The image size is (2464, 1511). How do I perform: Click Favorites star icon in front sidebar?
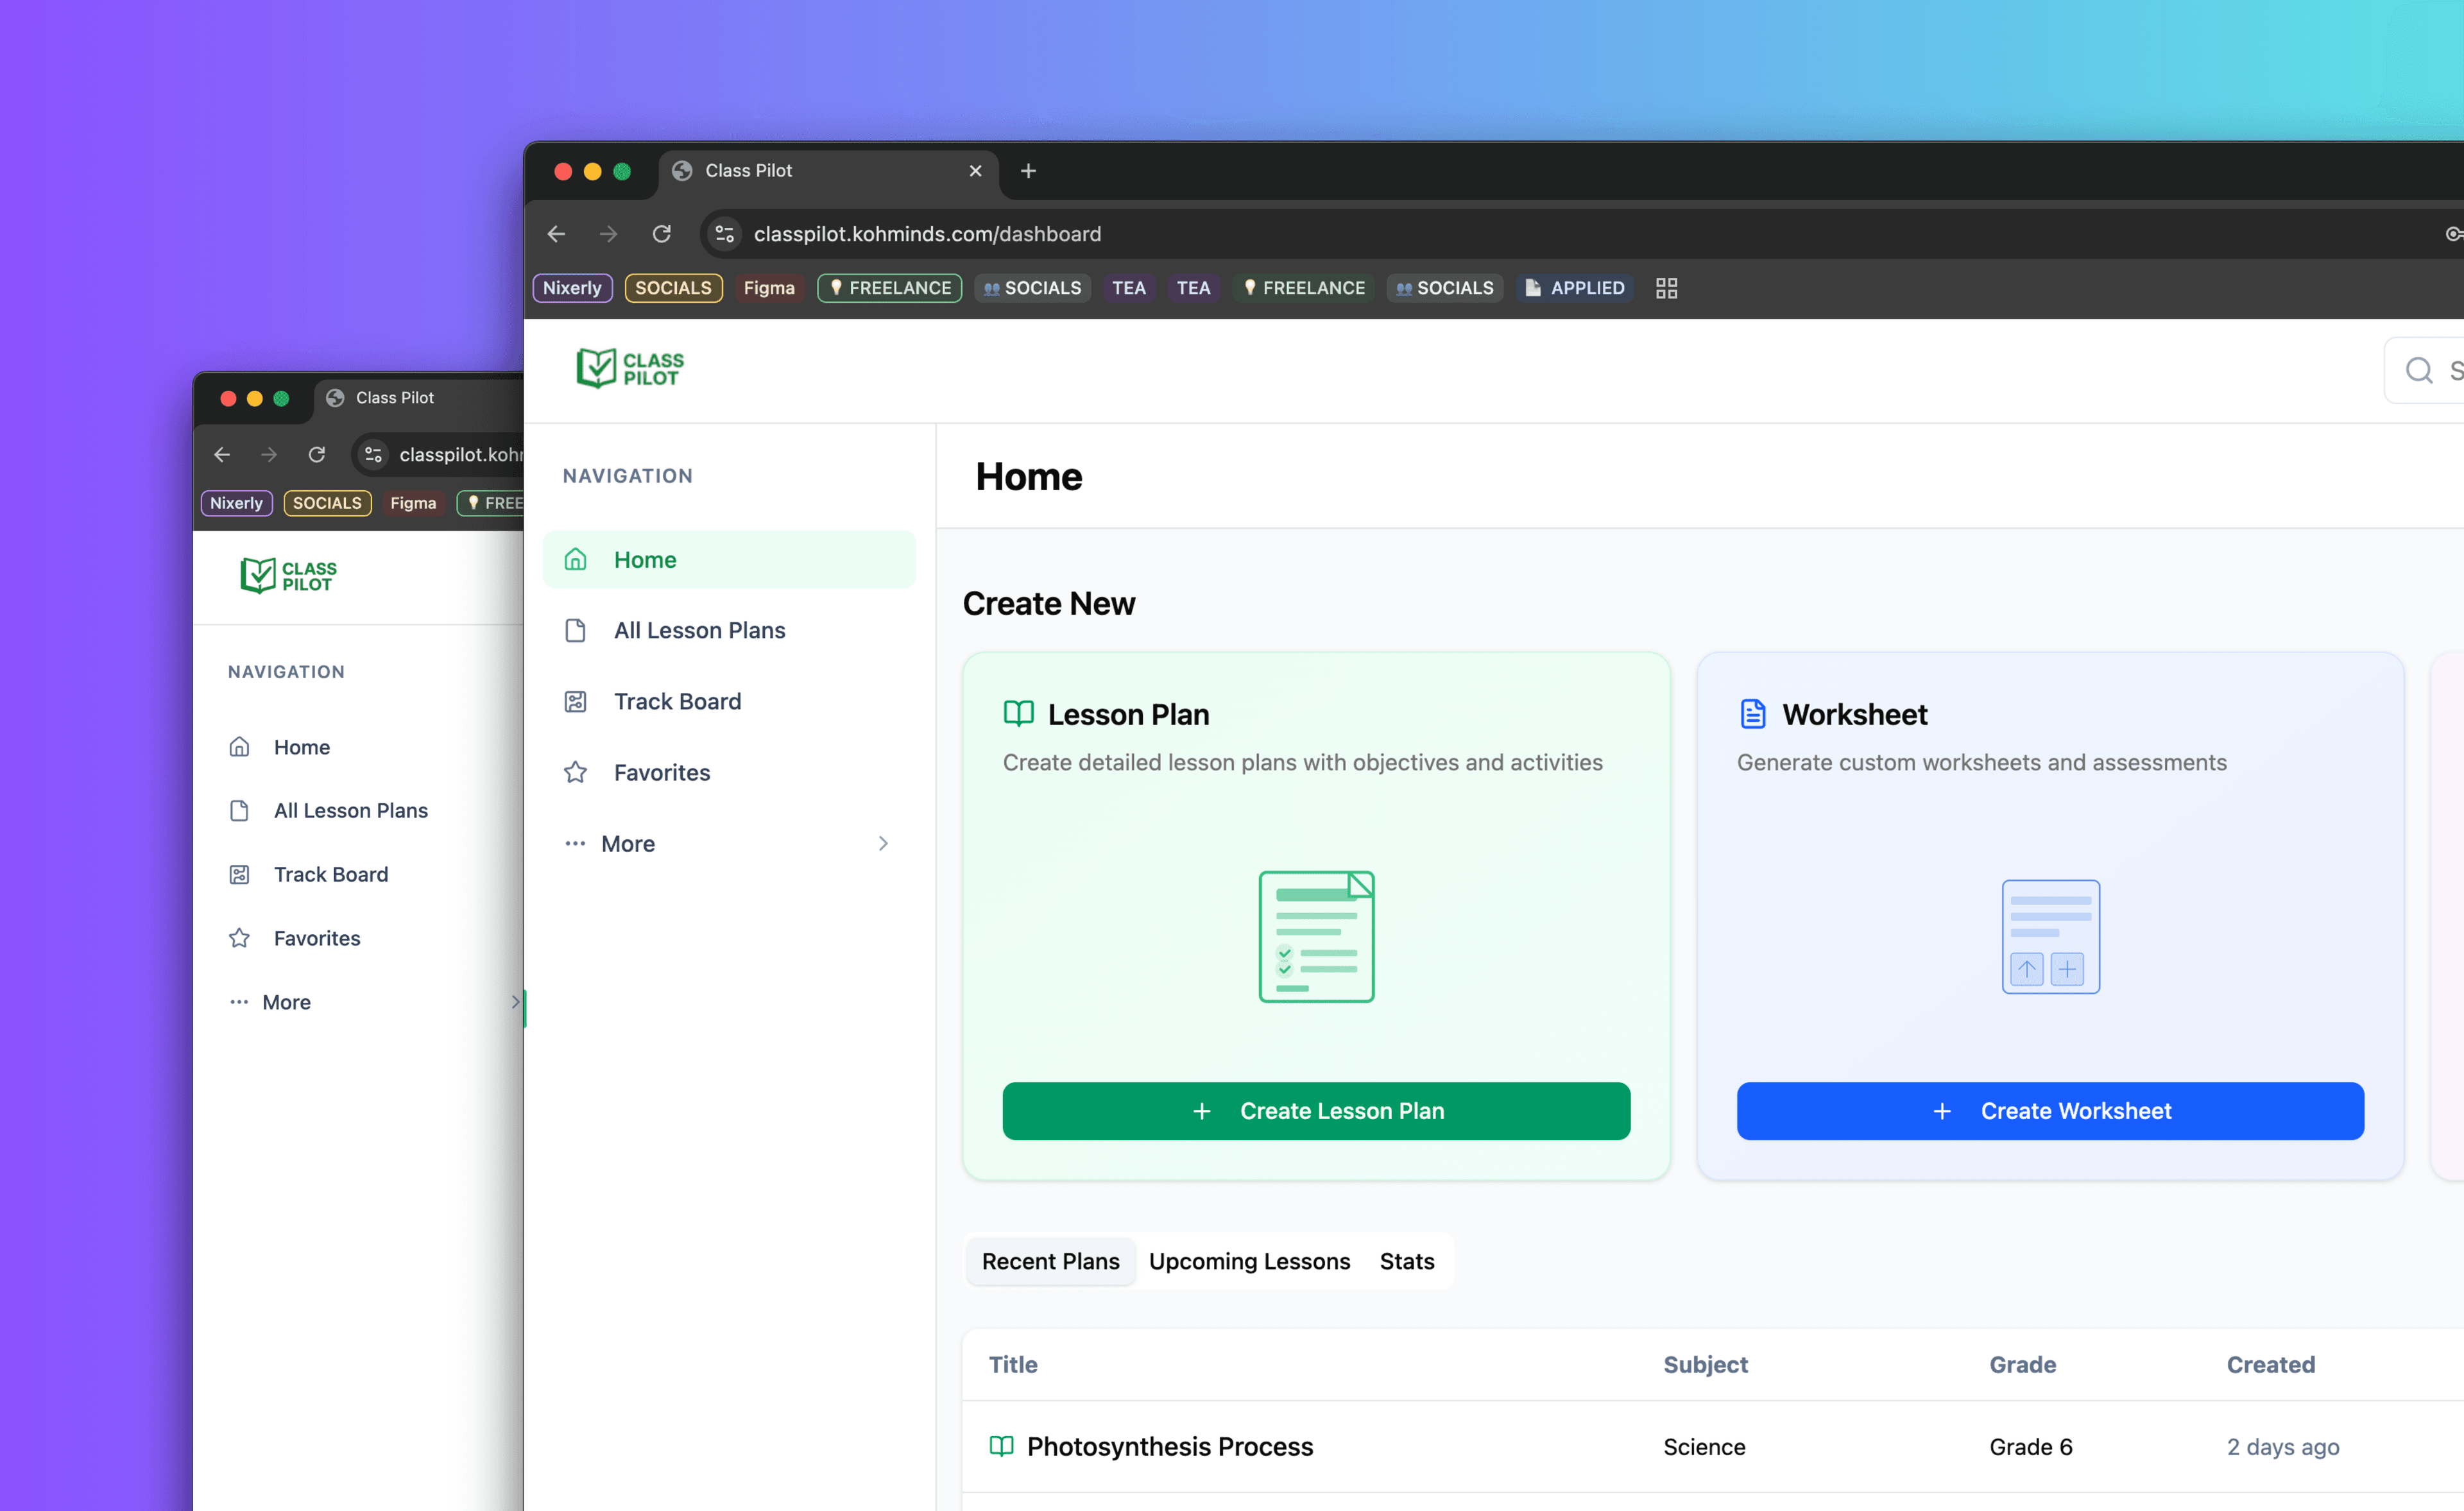(575, 773)
